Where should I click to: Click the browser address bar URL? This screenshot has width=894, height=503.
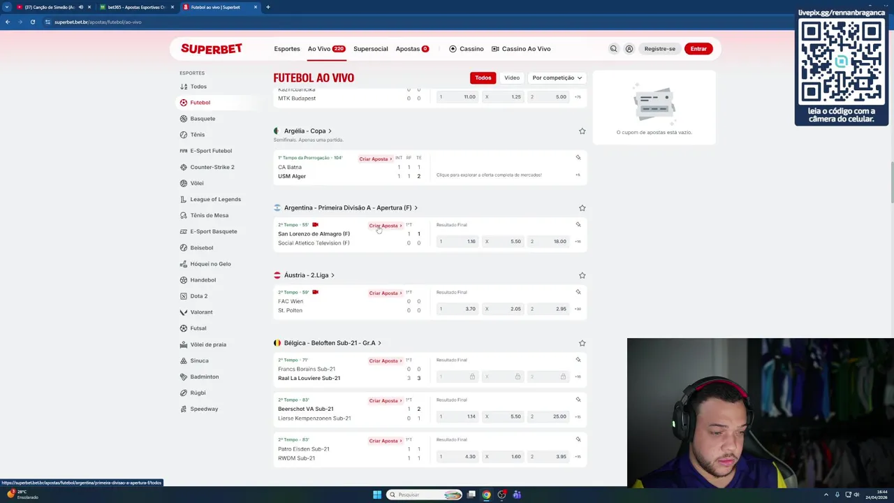click(x=98, y=22)
